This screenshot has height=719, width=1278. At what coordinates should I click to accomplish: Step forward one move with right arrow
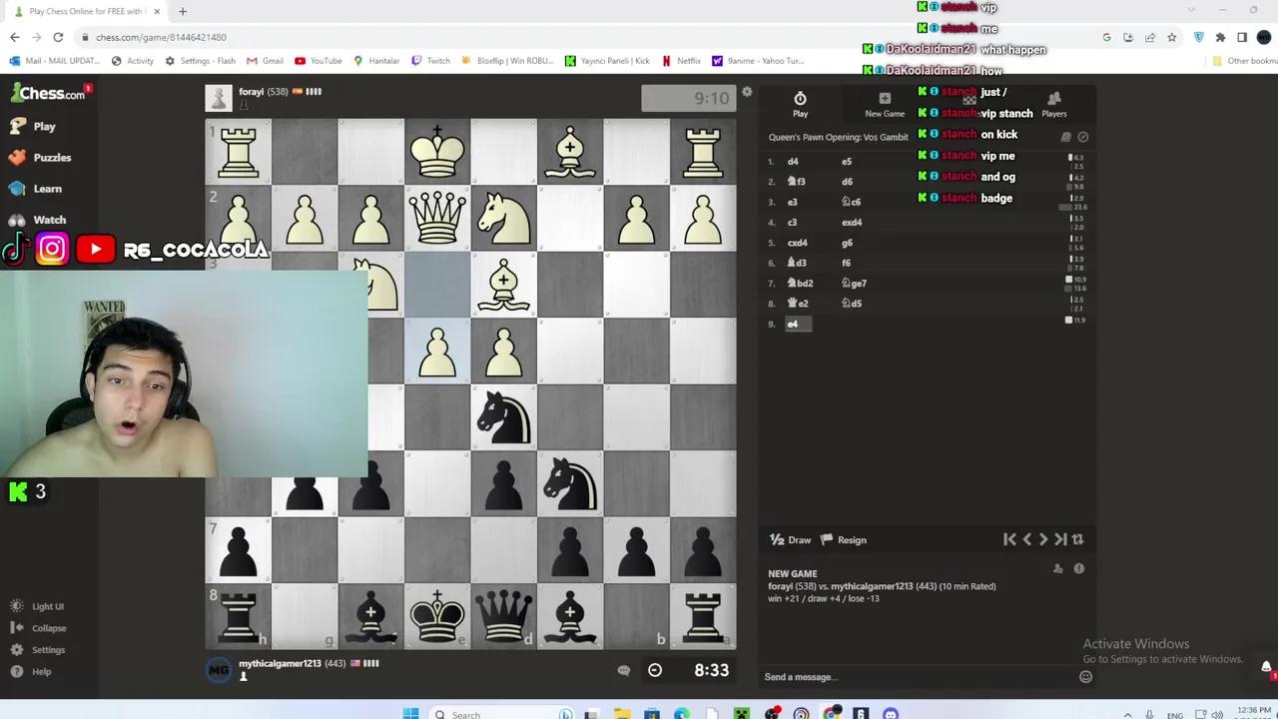click(x=1043, y=539)
